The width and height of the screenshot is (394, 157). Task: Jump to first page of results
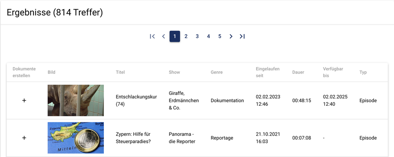click(x=152, y=36)
